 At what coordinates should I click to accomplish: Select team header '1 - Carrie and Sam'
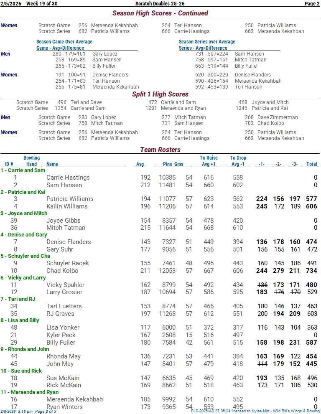tap(23, 170)
